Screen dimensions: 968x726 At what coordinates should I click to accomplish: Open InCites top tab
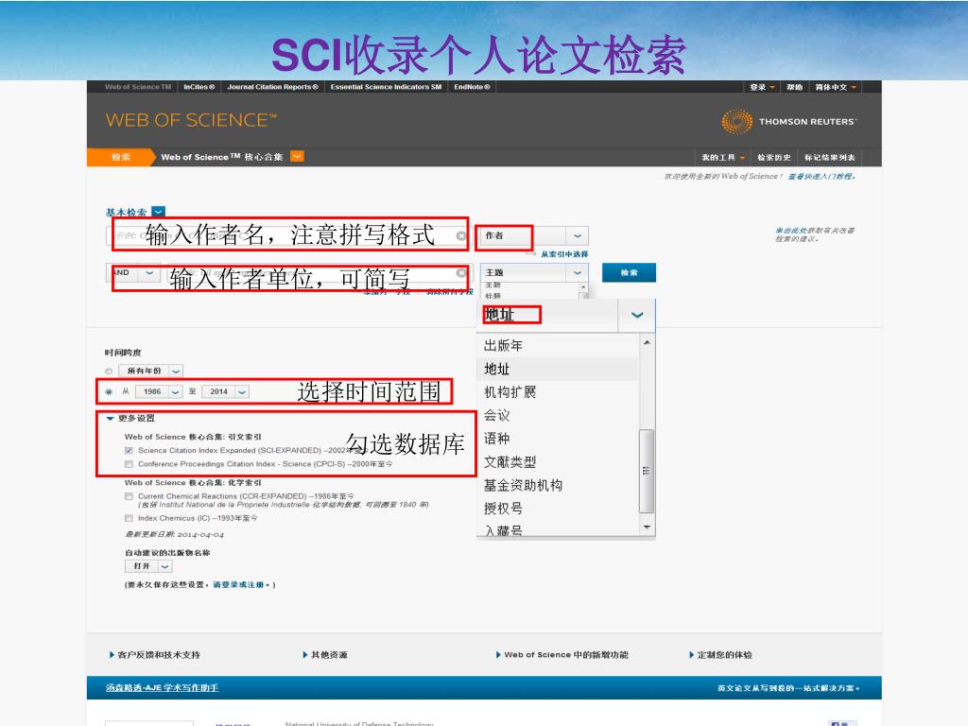pos(199,87)
